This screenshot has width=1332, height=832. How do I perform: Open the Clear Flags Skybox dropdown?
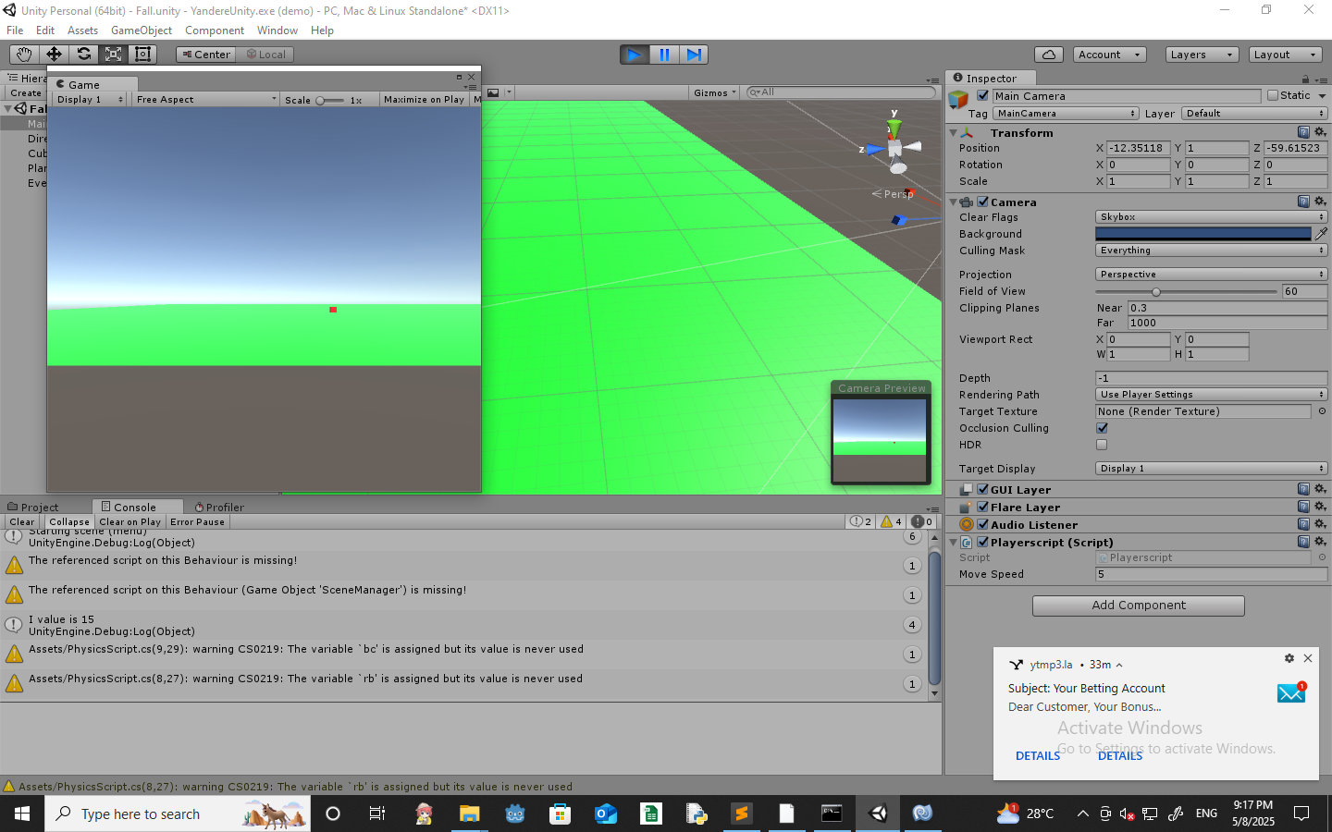pyautogui.click(x=1212, y=217)
